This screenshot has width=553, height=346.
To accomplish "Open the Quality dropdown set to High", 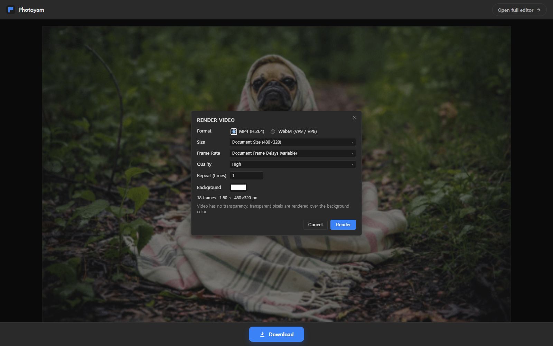I will [293, 164].
